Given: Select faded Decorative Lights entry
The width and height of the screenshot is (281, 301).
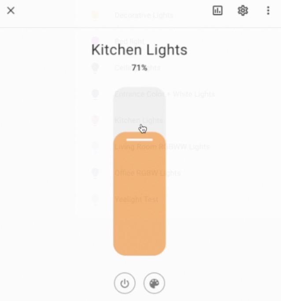Looking at the screenshot, I should pyautogui.click(x=144, y=15).
